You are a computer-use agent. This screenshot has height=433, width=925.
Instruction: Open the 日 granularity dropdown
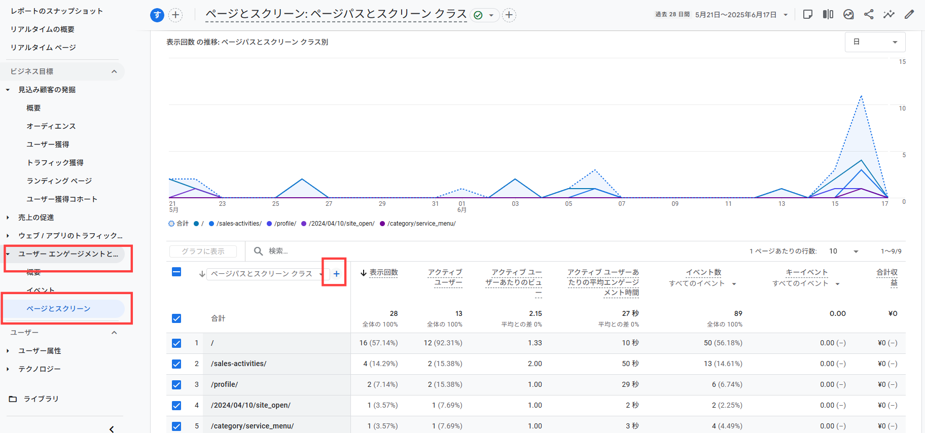coord(875,42)
